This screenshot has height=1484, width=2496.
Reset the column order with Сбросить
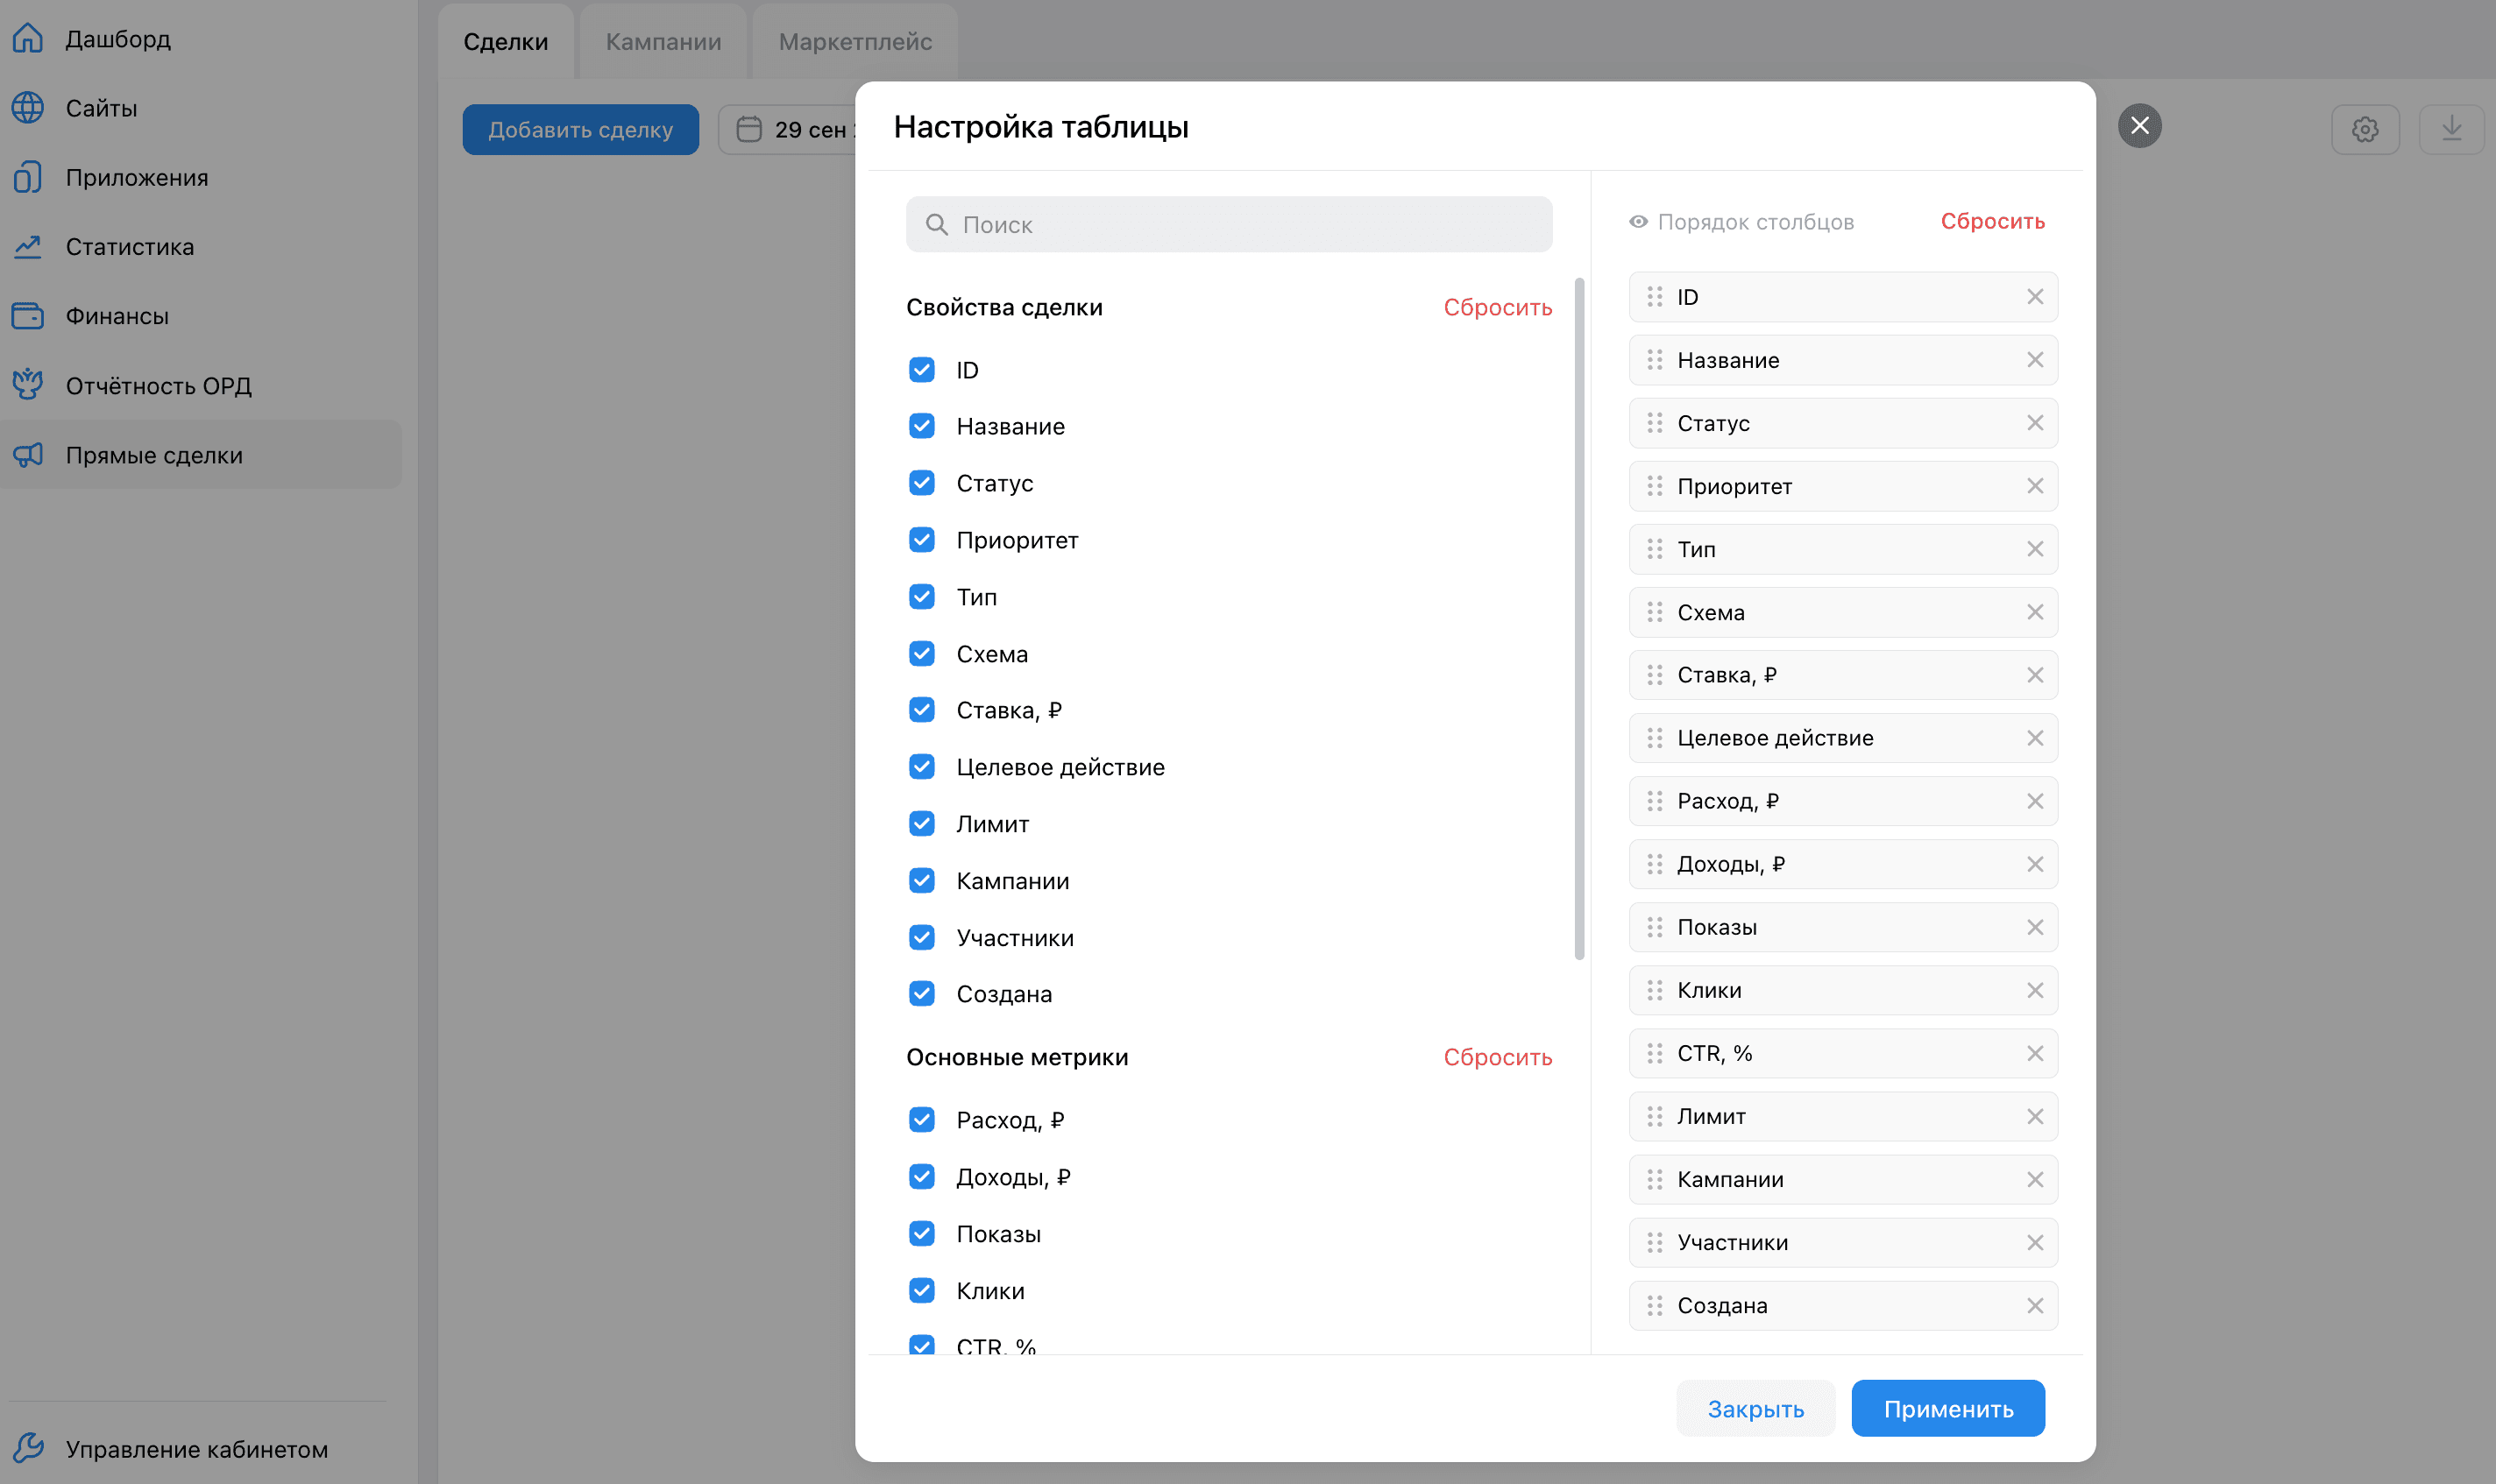coord(1992,221)
